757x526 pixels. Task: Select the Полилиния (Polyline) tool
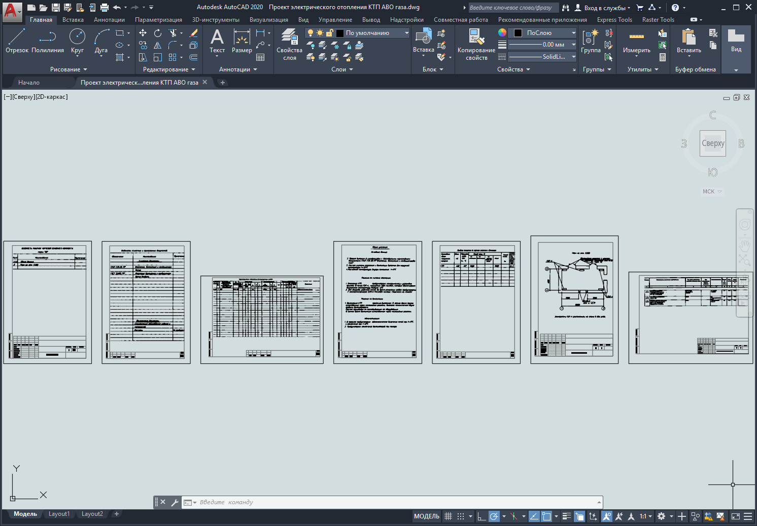coord(48,41)
